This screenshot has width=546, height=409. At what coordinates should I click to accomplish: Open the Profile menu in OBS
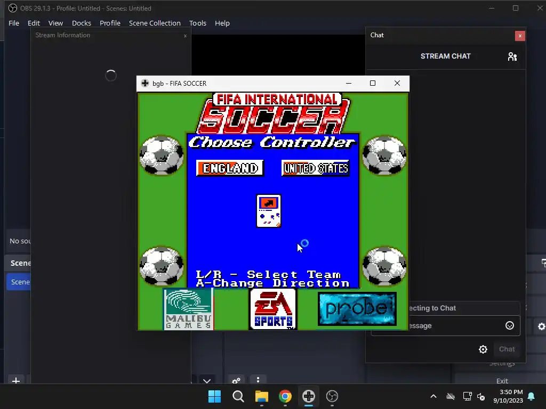[x=110, y=23]
